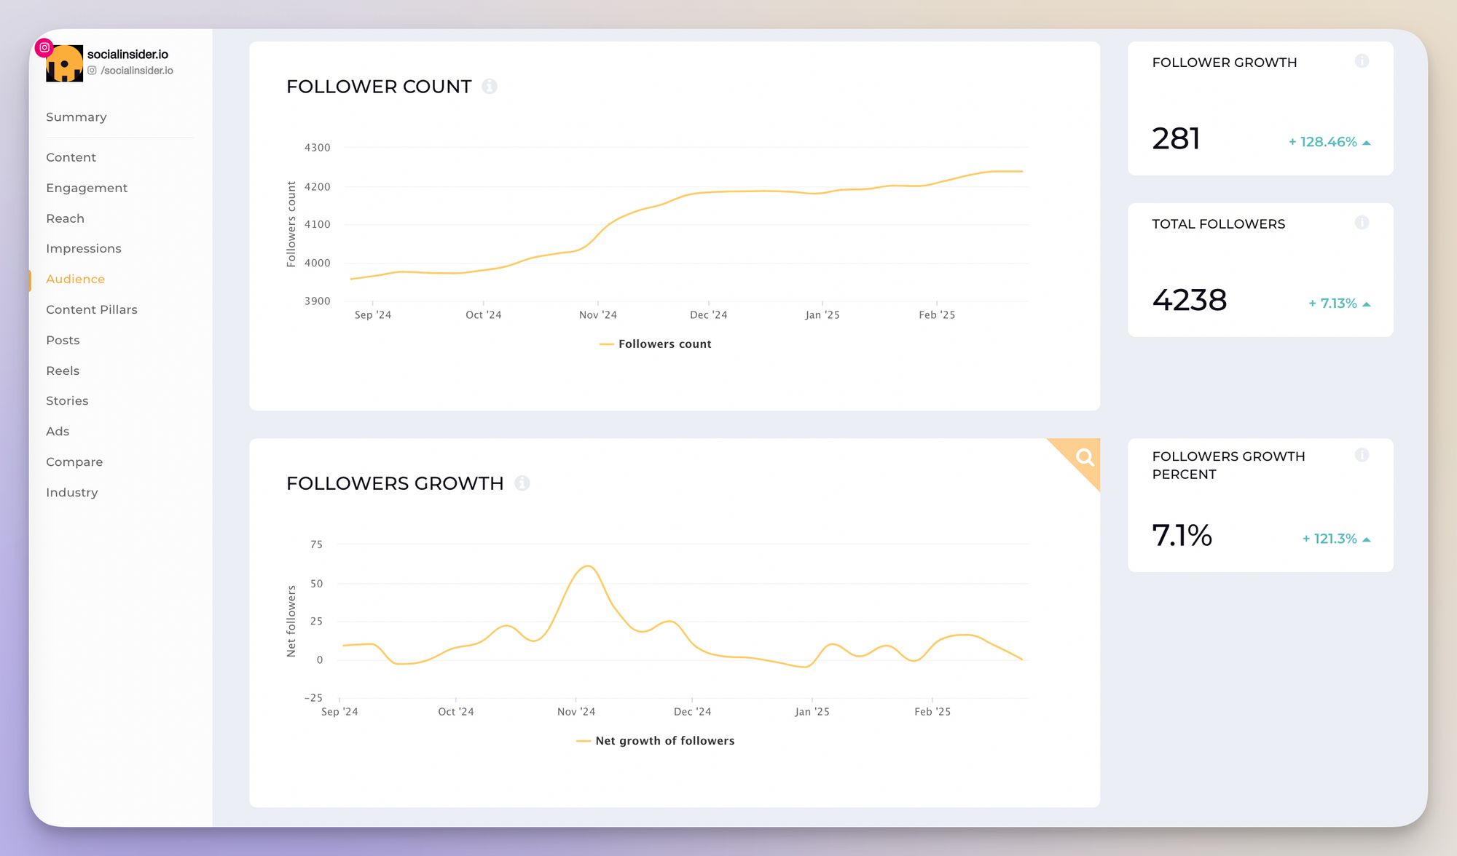Click the Audience sidebar icon

(76, 278)
